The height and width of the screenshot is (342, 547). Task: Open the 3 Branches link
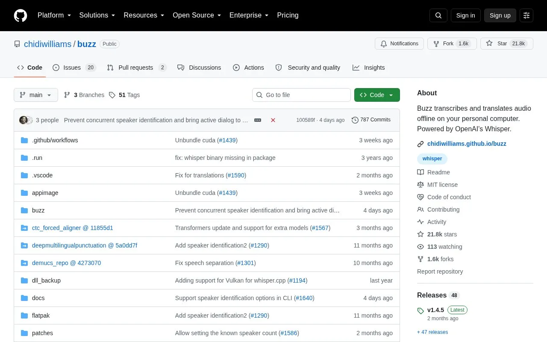click(x=84, y=95)
